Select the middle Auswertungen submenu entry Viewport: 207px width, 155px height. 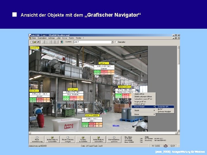click(x=165, y=109)
